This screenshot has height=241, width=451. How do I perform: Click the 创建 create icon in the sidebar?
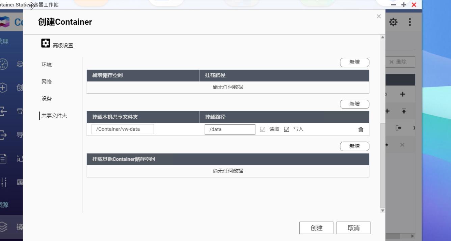(x=3, y=87)
